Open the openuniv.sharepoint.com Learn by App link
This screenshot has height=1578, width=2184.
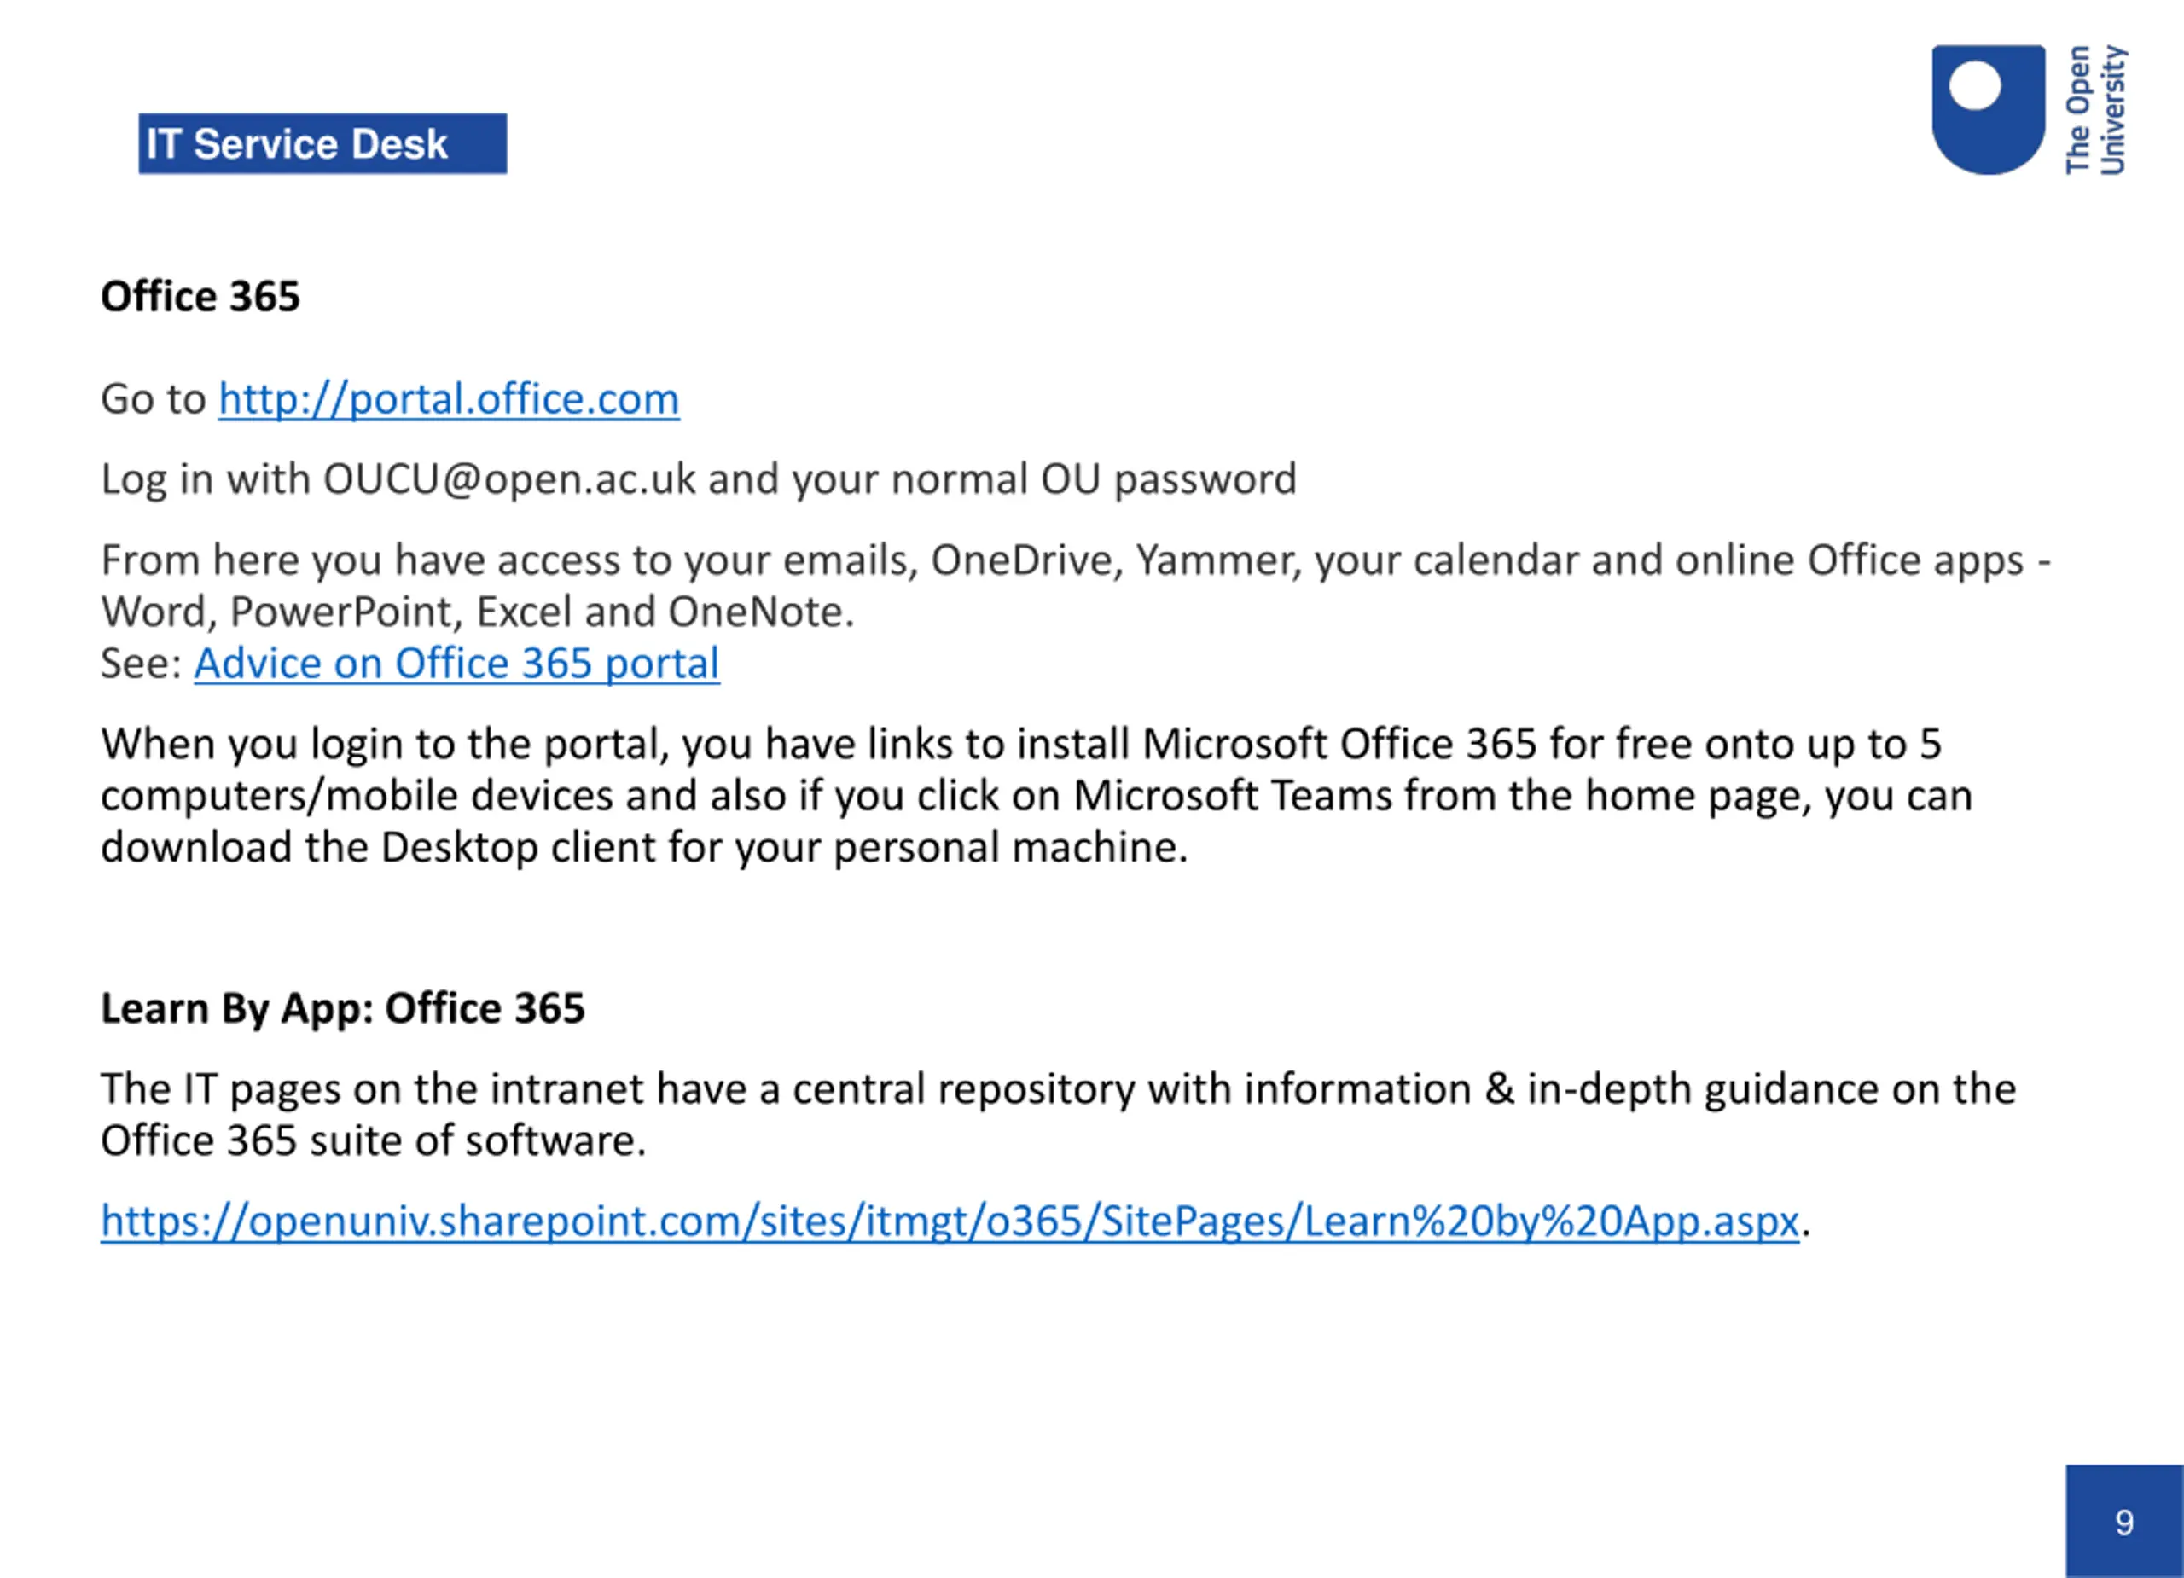[x=950, y=1221]
